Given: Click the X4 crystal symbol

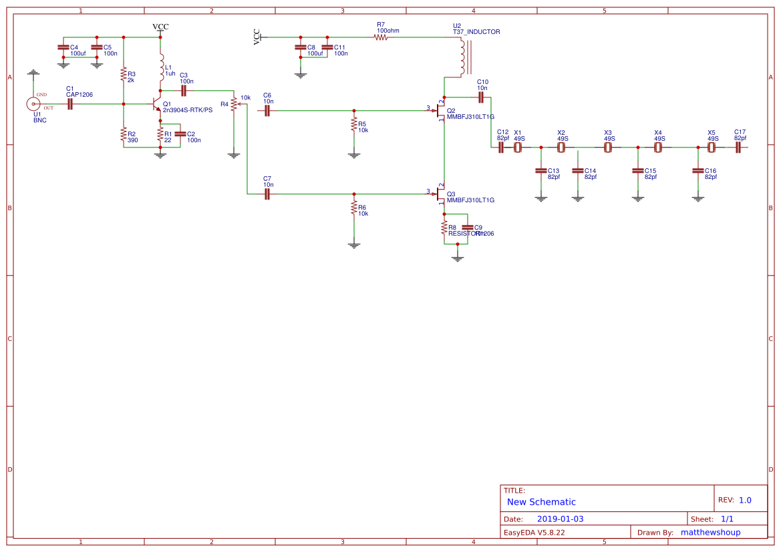Looking at the screenshot, I should point(658,148).
